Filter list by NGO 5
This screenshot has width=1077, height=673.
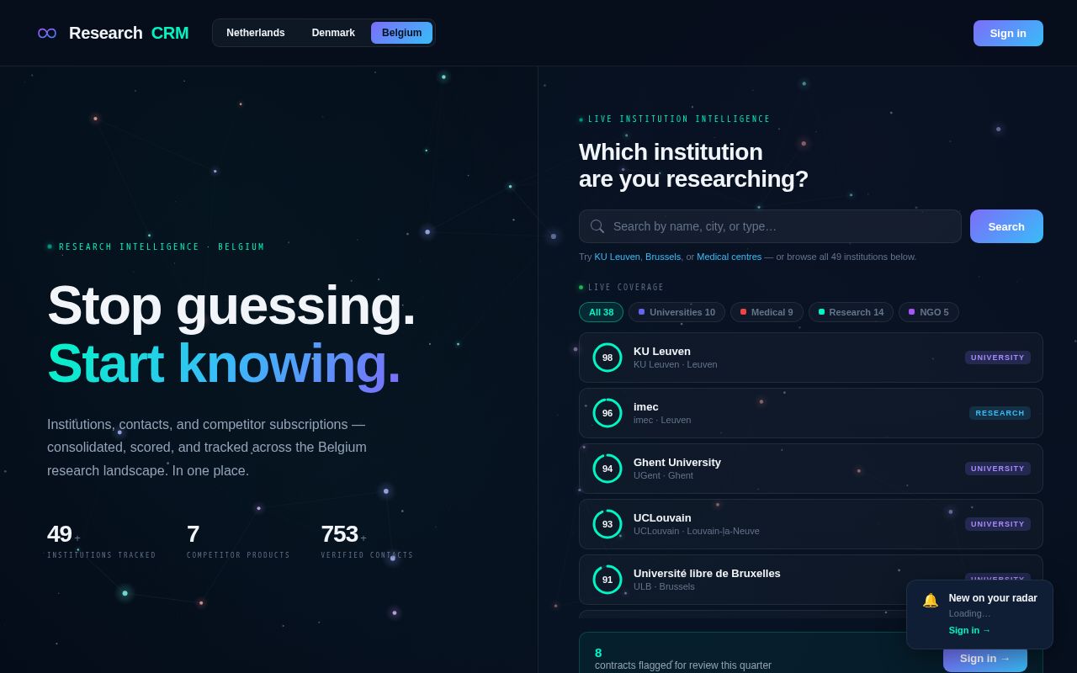(x=929, y=312)
